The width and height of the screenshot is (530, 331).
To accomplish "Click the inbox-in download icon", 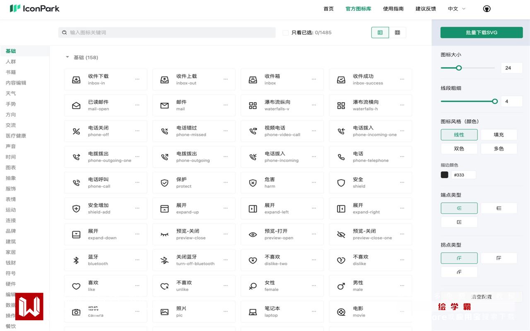I will coord(76,80).
